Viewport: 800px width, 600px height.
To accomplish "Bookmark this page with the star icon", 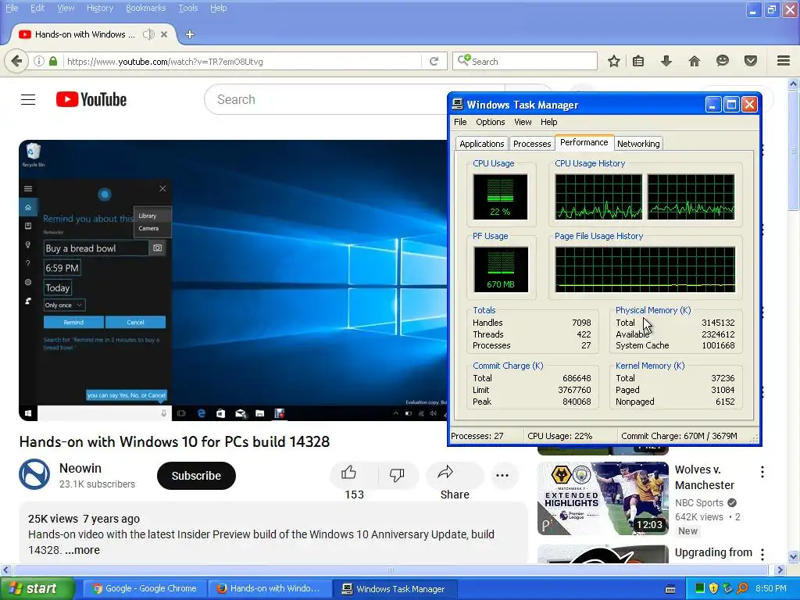I will tap(614, 61).
